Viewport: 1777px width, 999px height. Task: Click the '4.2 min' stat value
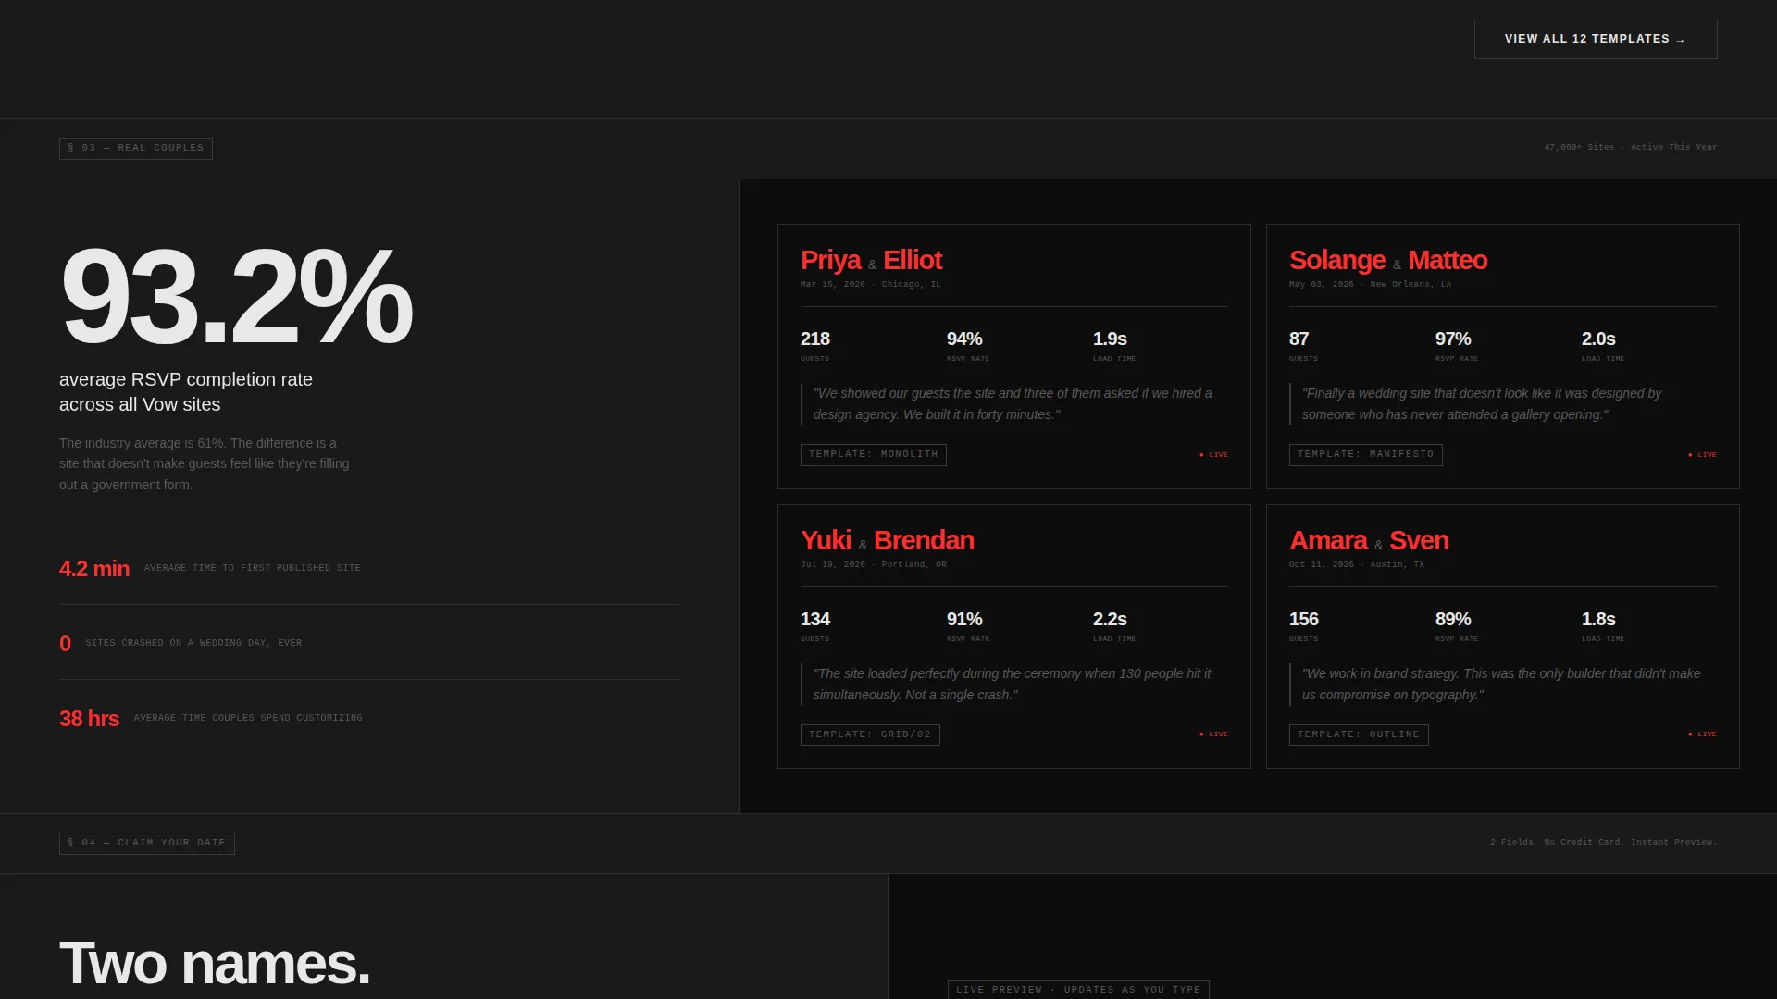point(94,569)
